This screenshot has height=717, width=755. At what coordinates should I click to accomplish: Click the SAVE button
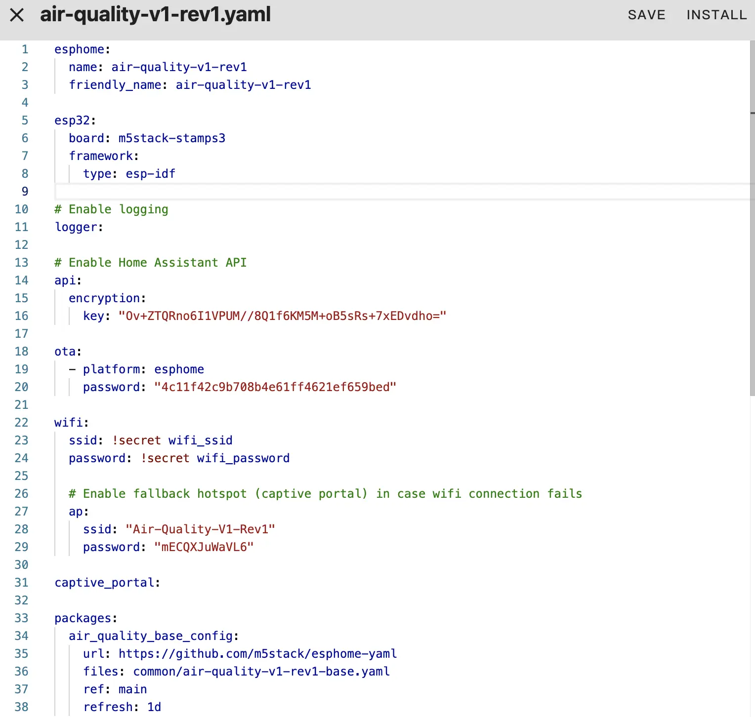[646, 15]
